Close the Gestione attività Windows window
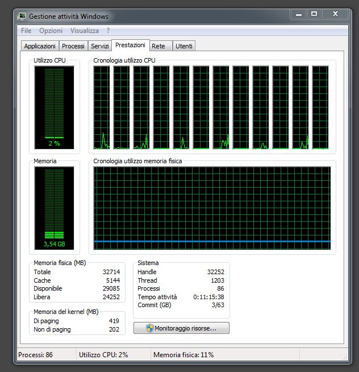Screen dimensions: 359x372 tap(335, 14)
